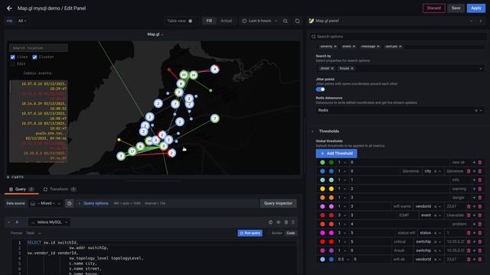
Task: Select Actual view mode
Action: pos(227,21)
